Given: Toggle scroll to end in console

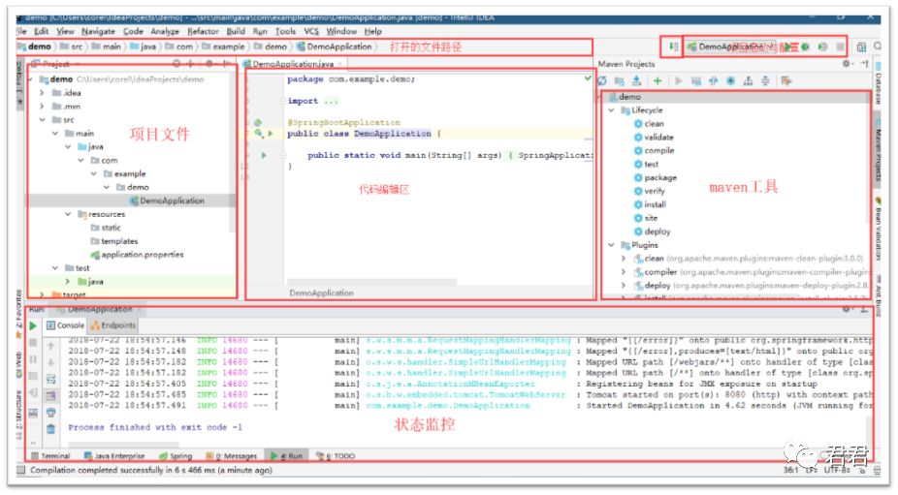Looking at the screenshot, I should [x=50, y=395].
